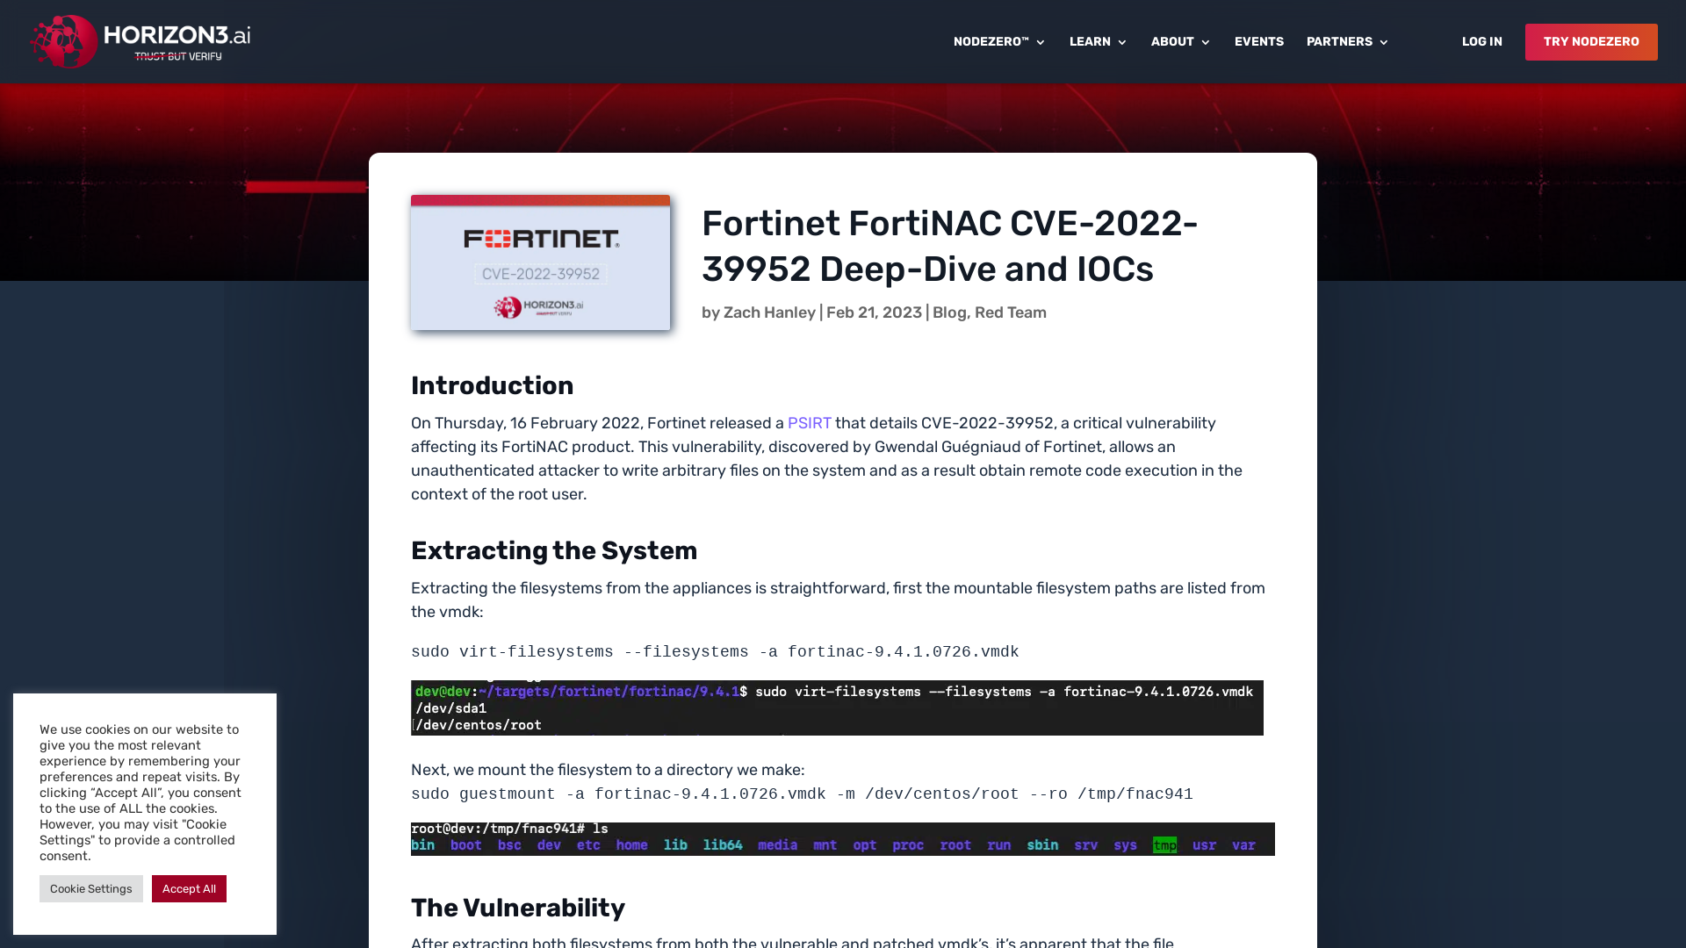Image resolution: width=1686 pixels, height=948 pixels.
Task: Click the sudo virt-filesystems command text
Action: (715, 652)
